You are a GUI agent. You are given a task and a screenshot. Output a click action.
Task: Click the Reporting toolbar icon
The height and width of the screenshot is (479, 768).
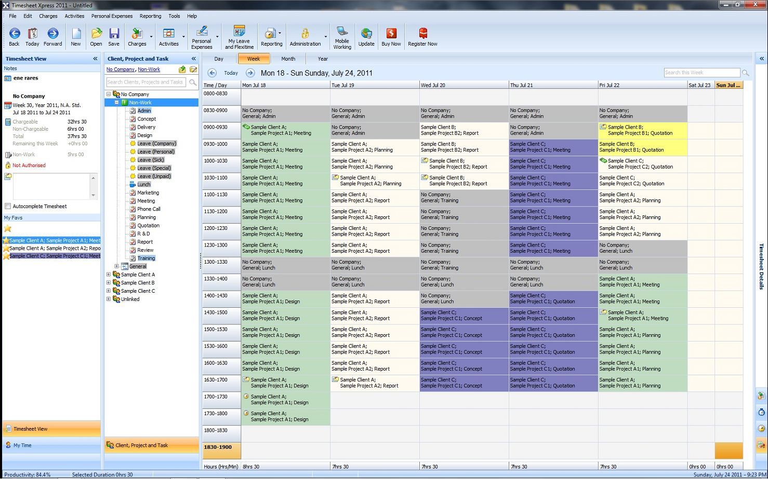pyautogui.click(x=271, y=36)
